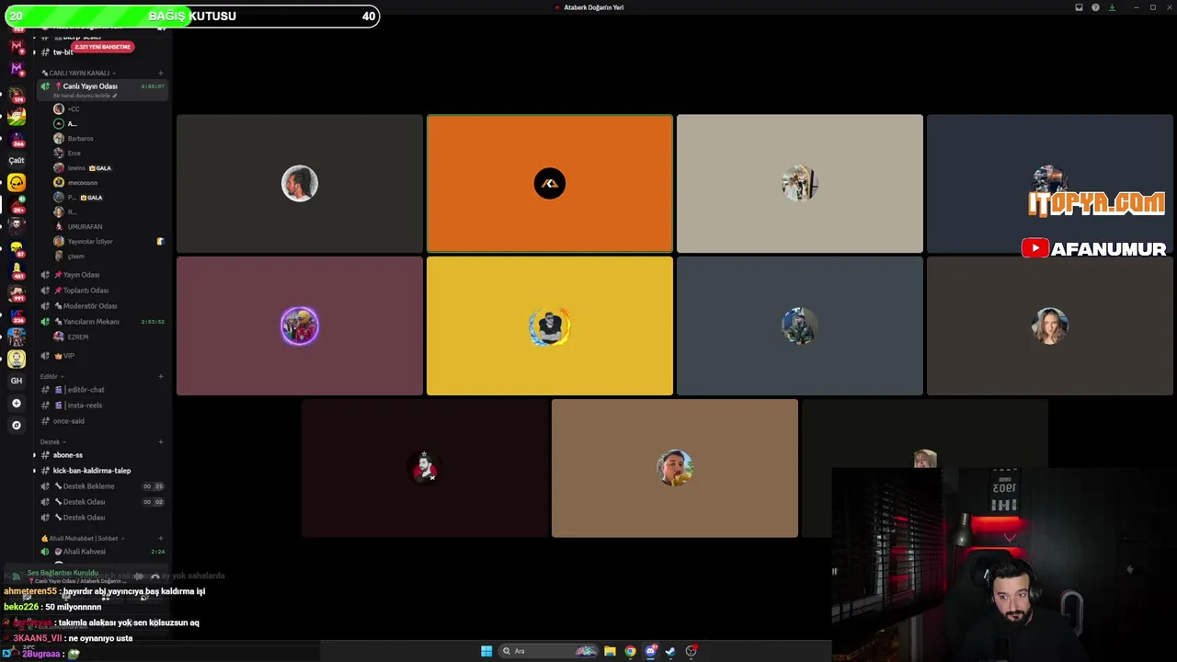Open the Discover servers compass icon
Image resolution: width=1177 pixels, height=662 pixels.
(17, 425)
